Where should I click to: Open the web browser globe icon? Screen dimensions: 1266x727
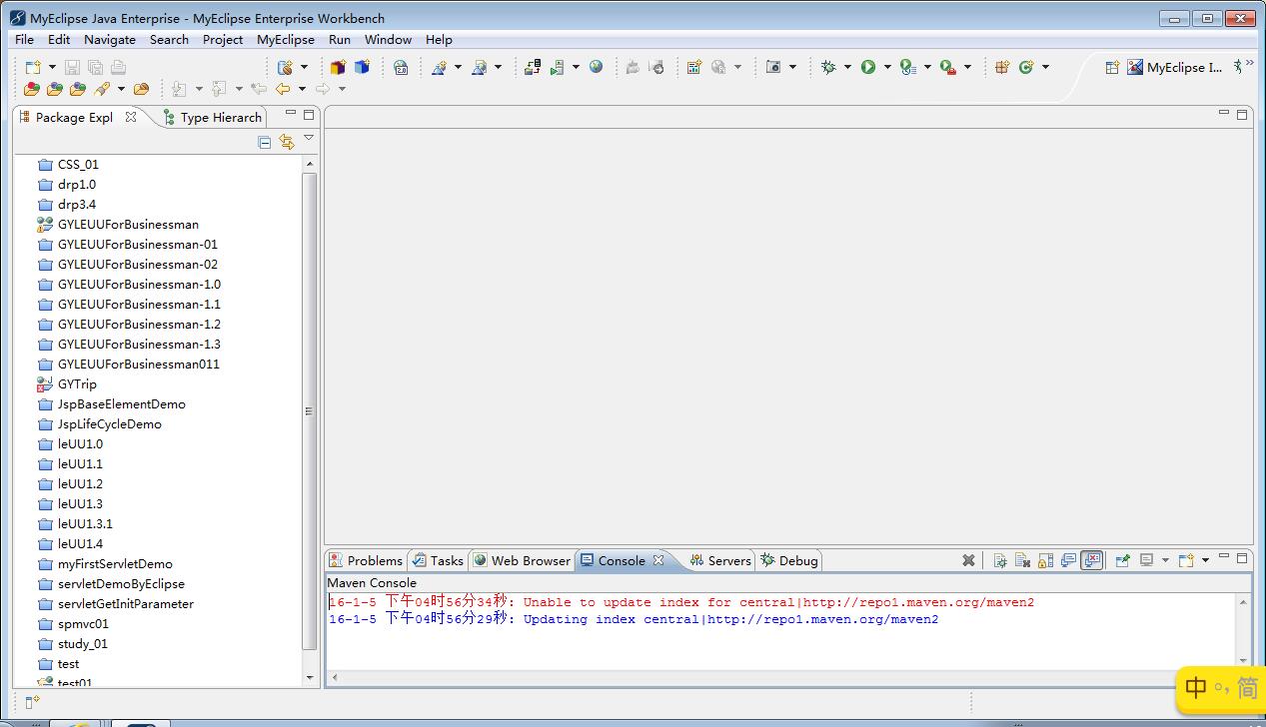pos(597,67)
